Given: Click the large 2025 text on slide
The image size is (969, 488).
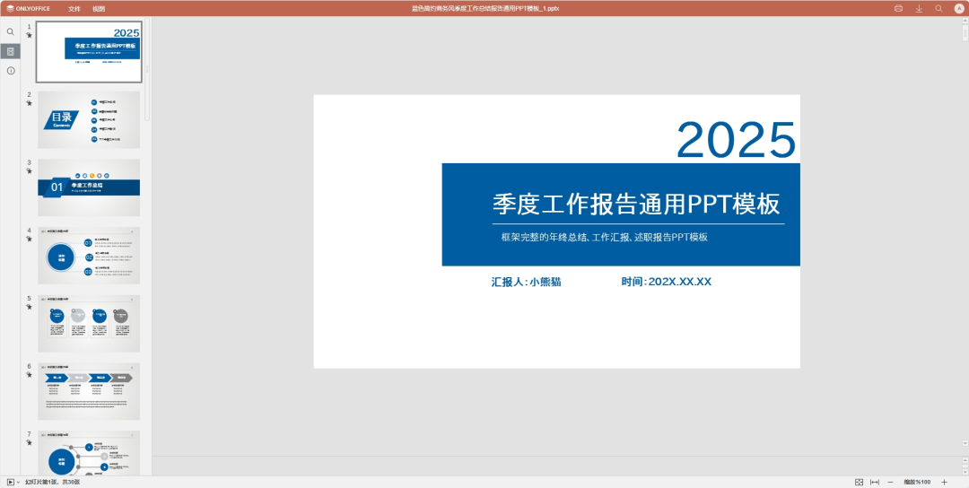Looking at the screenshot, I should (x=736, y=140).
